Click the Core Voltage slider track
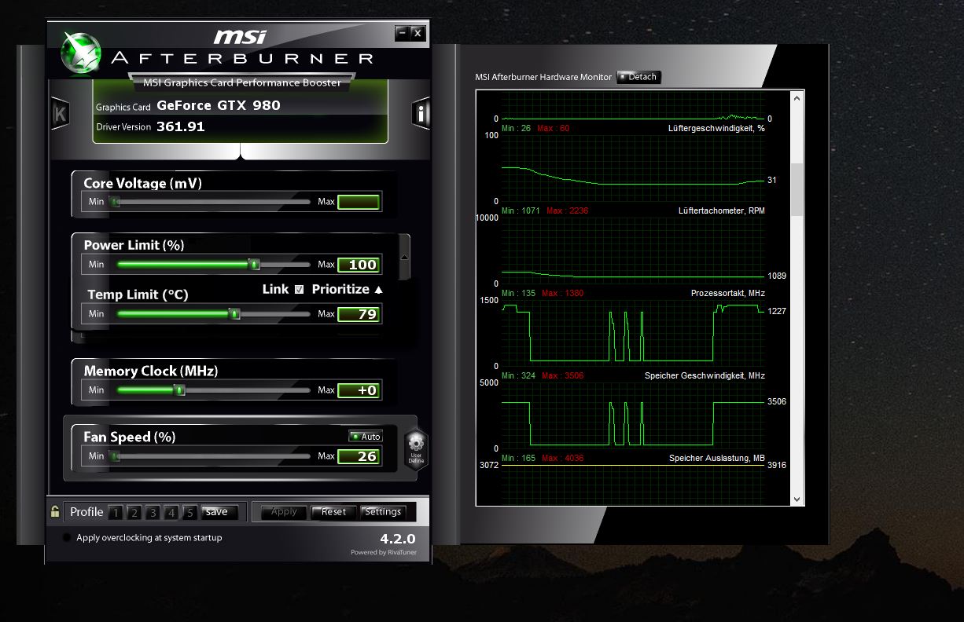Image resolution: width=964 pixels, height=622 pixels. pos(211,202)
